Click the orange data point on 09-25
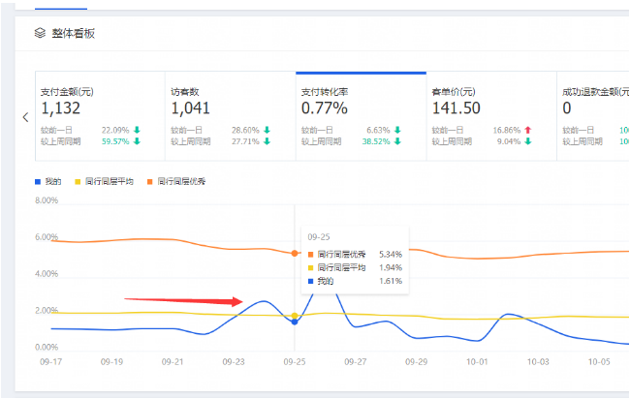Screen dimensions: 630x399 (x=295, y=254)
